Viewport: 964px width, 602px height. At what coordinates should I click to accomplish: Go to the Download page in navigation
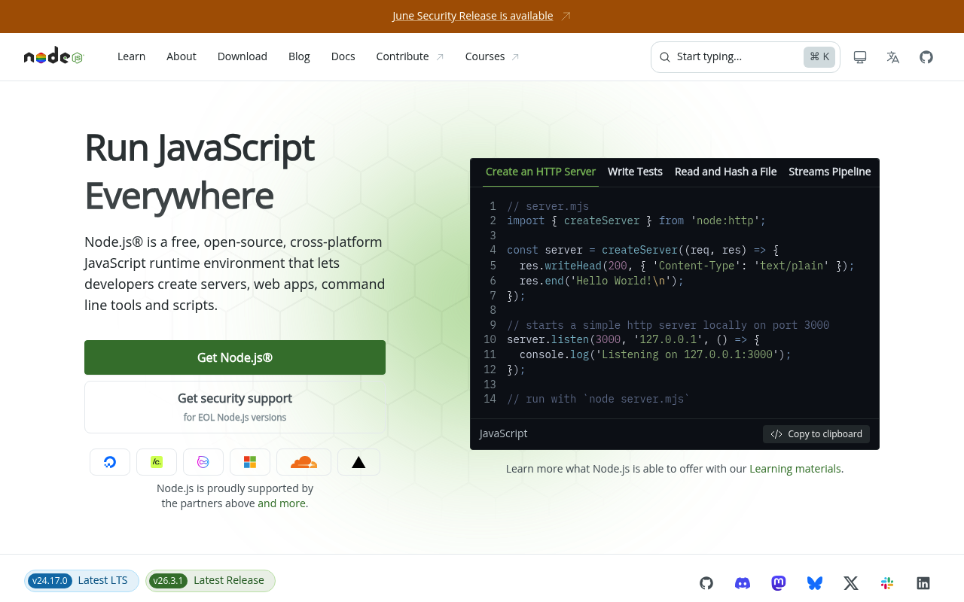click(243, 56)
